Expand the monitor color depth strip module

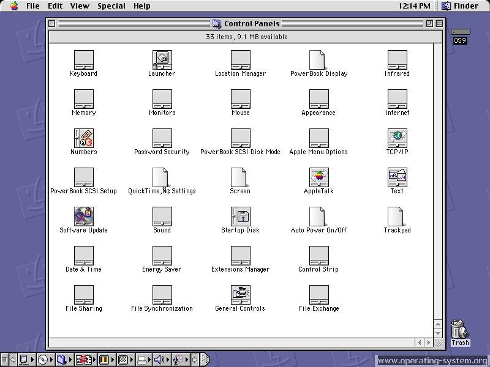point(106,360)
